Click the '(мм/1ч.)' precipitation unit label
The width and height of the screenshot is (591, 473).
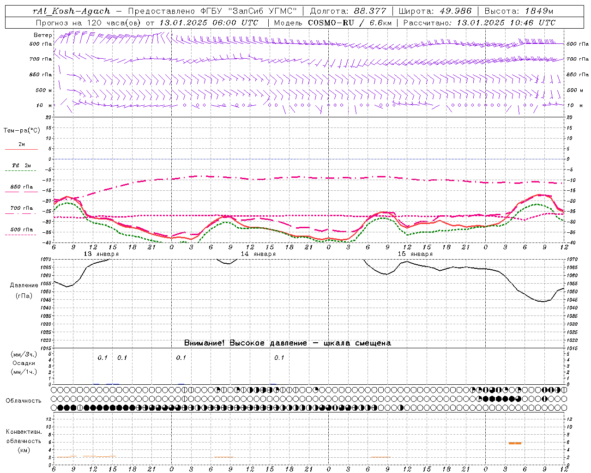24,372
